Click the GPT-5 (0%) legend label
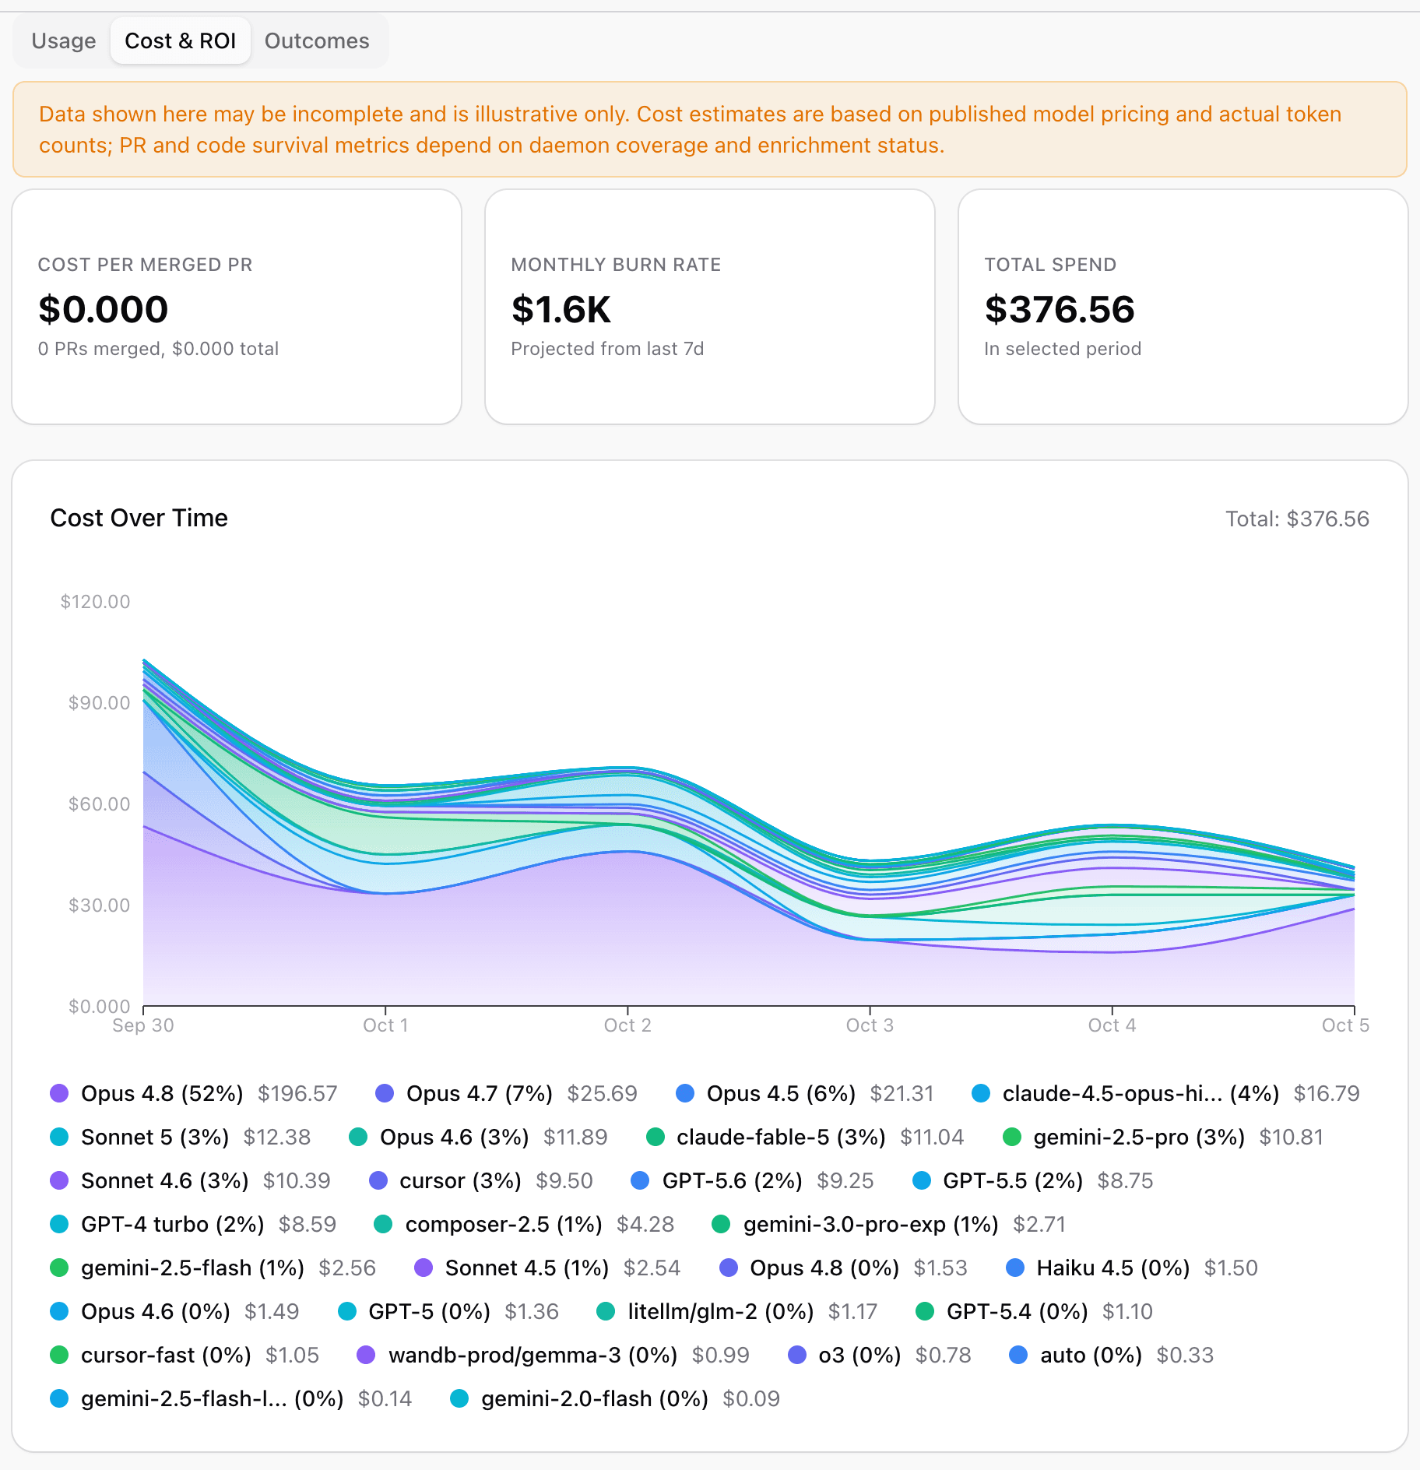Screen dimensions: 1420x1470 point(429,1311)
